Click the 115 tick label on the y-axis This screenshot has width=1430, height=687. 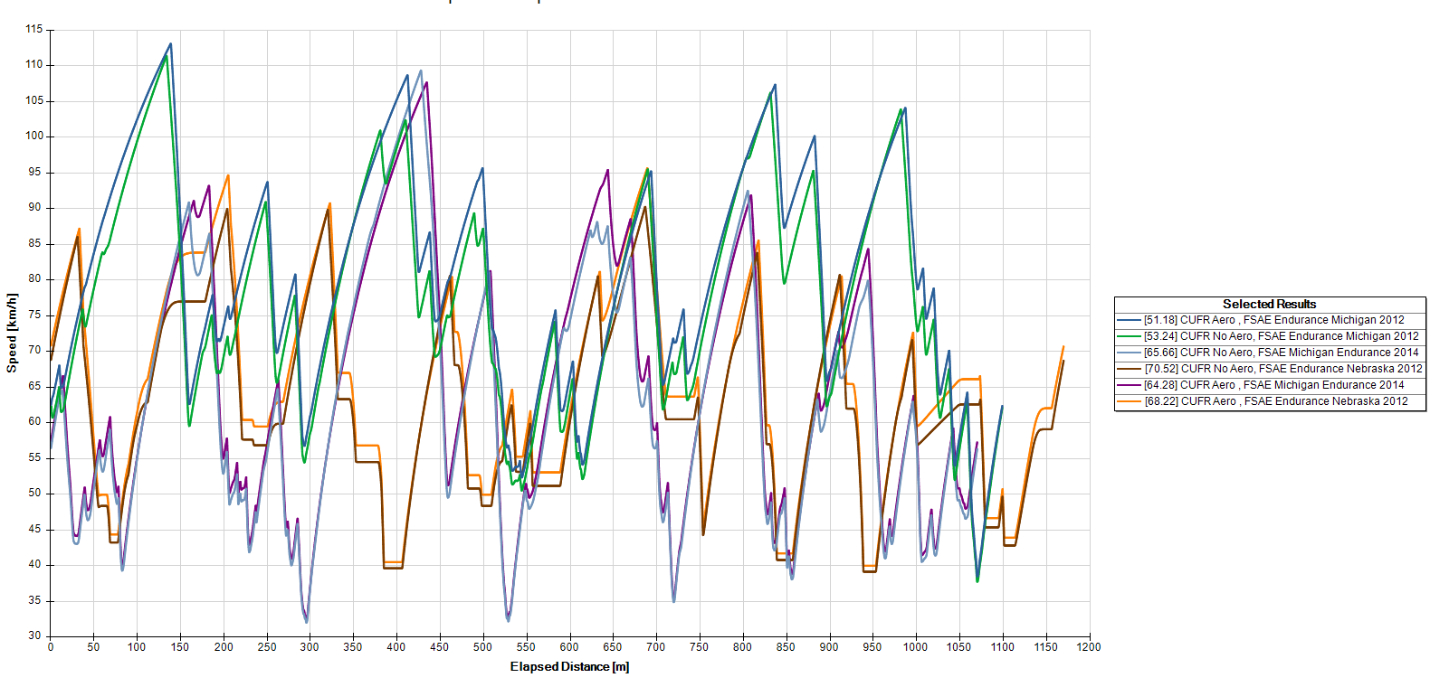point(33,30)
